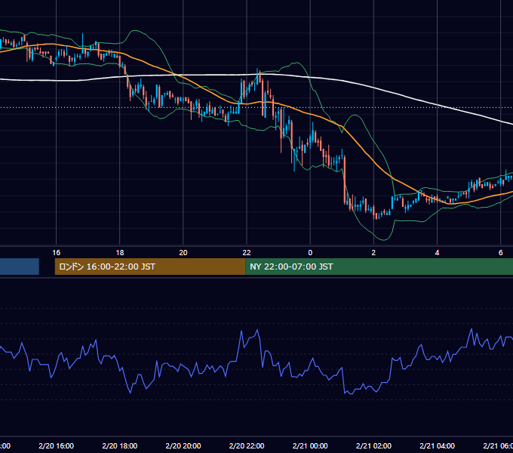513x453 pixels.
Task: Click the blue session bar before ロンドン
Action: click(x=20, y=267)
